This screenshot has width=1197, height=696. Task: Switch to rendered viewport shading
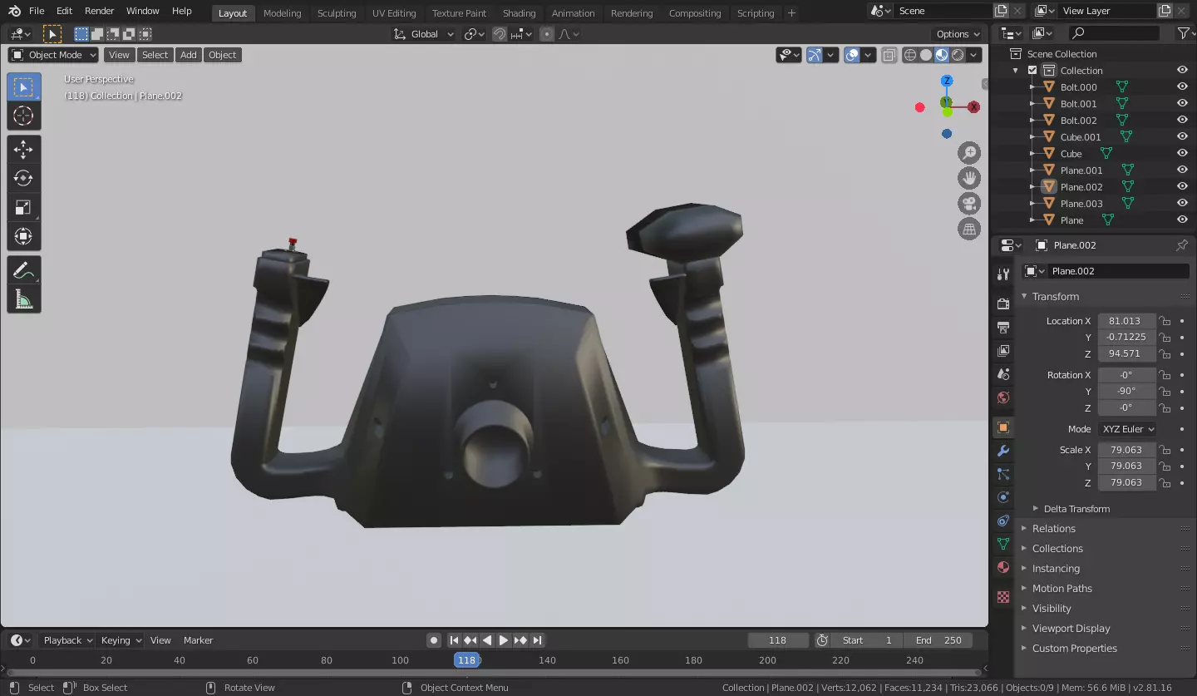click(958, 55)
